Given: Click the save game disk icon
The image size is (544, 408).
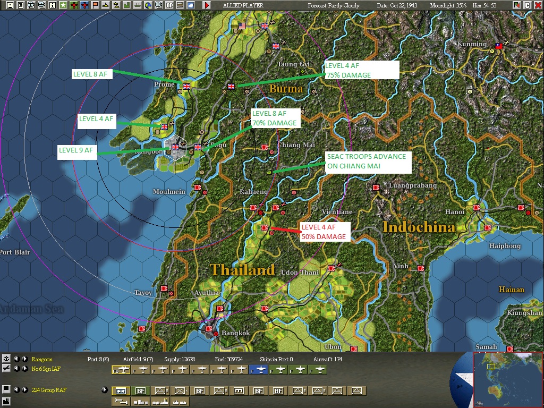Looking at the screenshot, I should click(10, 5).
